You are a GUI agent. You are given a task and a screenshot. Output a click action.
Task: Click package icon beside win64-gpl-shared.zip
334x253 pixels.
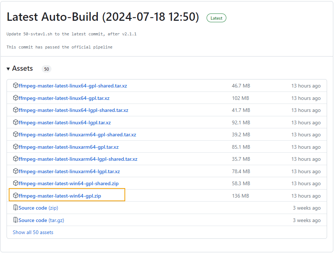click(16, 183)
